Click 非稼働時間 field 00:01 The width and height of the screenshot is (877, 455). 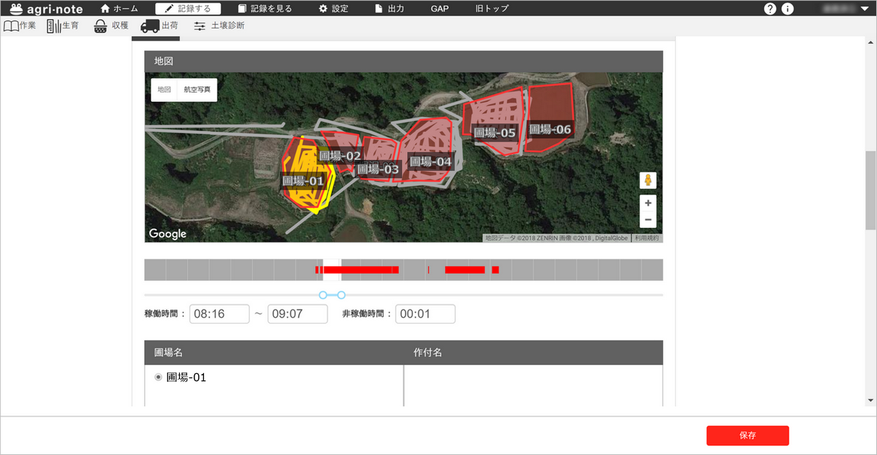click(425, 314)
